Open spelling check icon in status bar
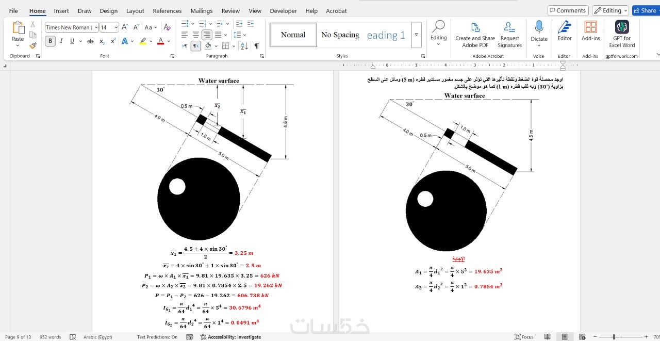The width and height of the screenshot is (660, 341). 73,337
